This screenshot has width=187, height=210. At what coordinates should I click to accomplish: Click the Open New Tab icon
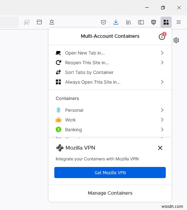pos(58,53)
